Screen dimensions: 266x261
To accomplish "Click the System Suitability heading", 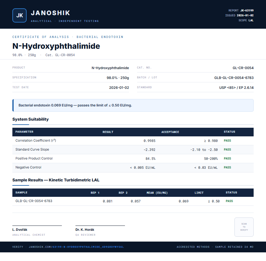I will pyautogui.click(x=31, y=119).
